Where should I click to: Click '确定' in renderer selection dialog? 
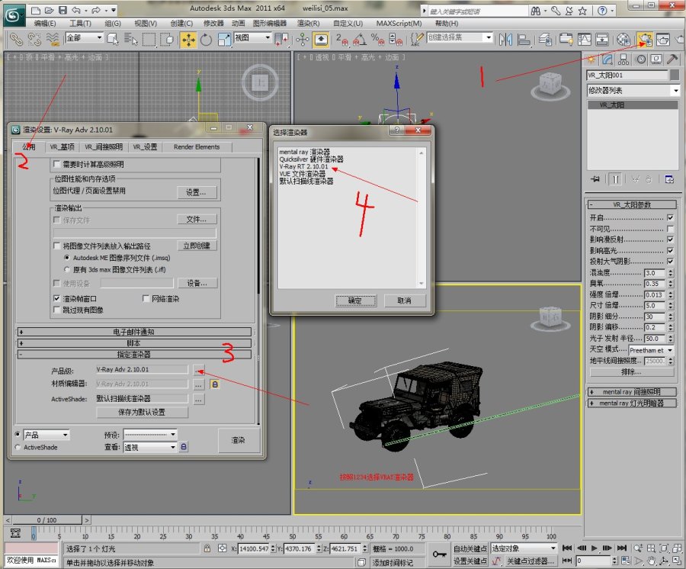pos(356,301)
